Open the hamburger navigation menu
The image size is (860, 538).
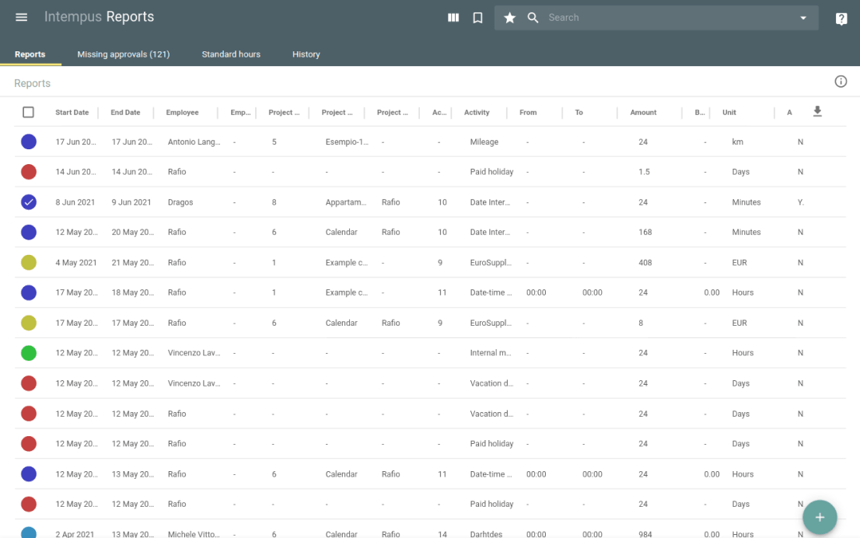click(22, 17)
